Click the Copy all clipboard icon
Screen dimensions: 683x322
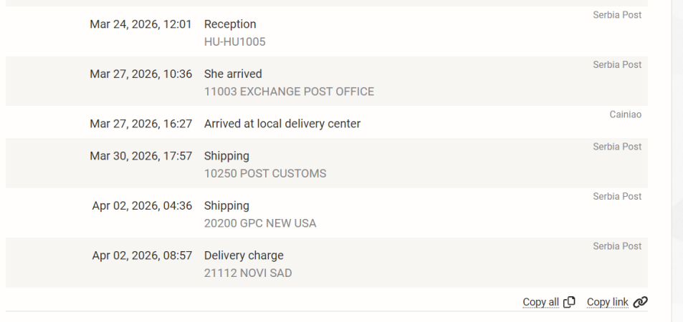pos(570,302)
